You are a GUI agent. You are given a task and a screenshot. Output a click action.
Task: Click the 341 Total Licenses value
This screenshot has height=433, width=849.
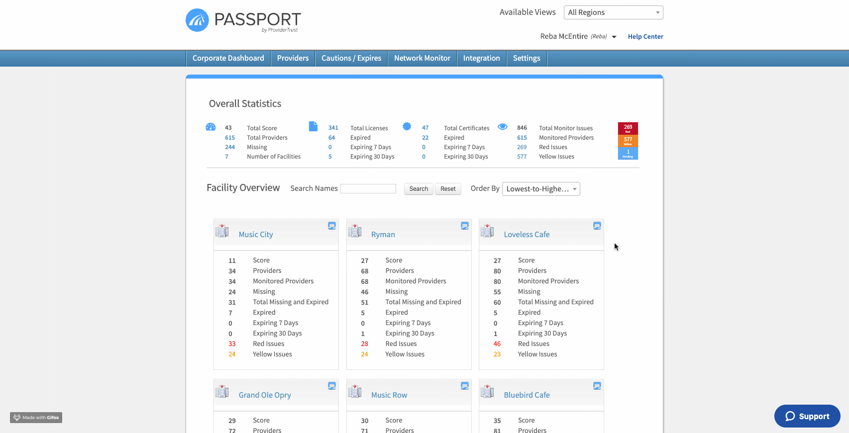pyautogui.click(x=333, y=128)
